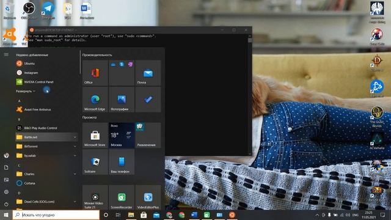This screenshot has height=220, width=391.
Task: Switch ENG input language indicator
Action: (x=356, y=215)
